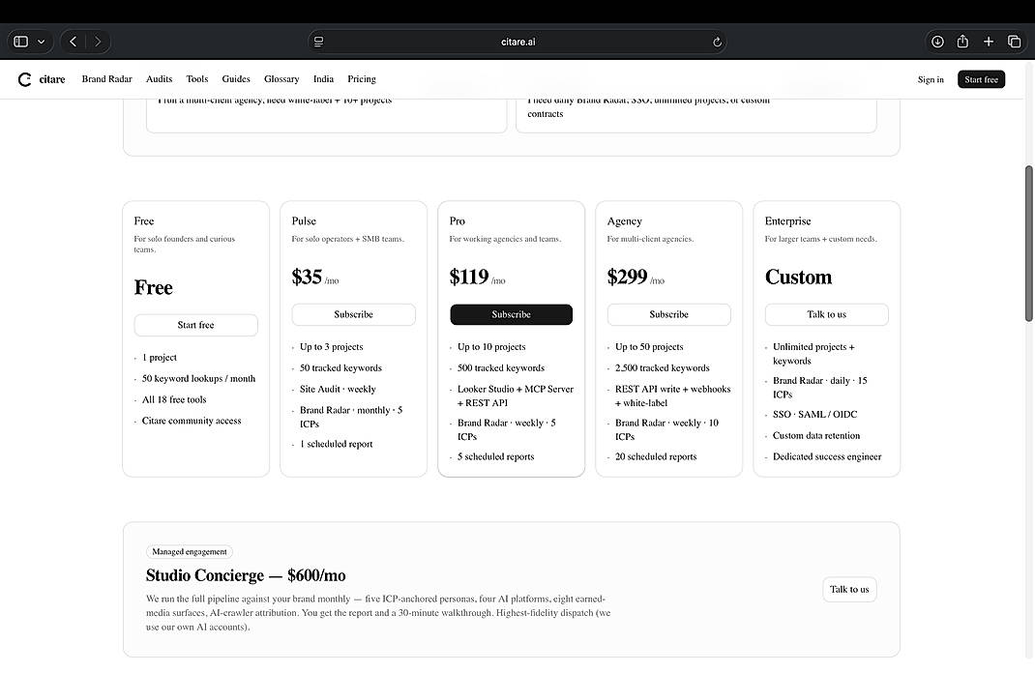Click '2,500 tracked keywords' in Agency card
The height and width of the screenshot is (673, 1035).
click(x=662, y=368)
